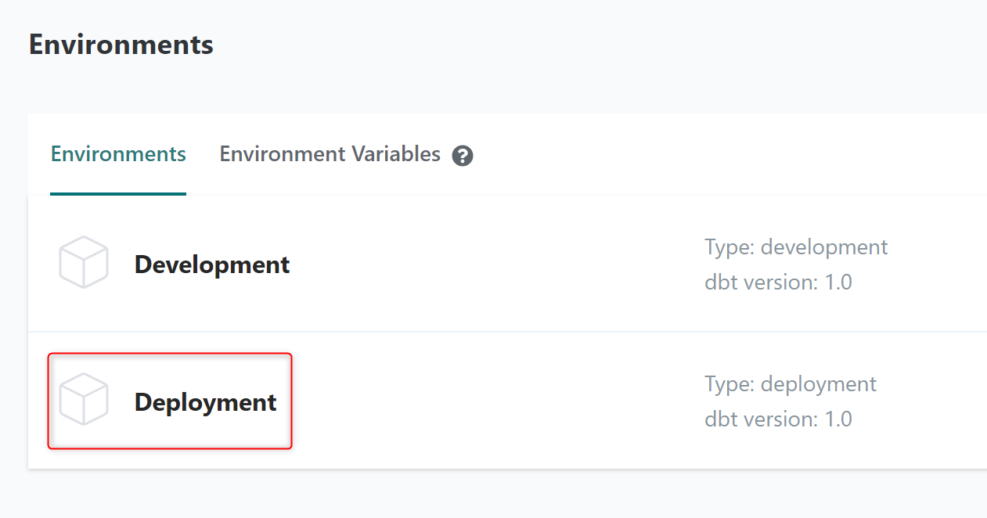Click the '1.0' number in Deployment row

tap(838, 419)
